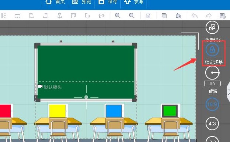Select the green blackboard on canvas

tap(86, 72)
